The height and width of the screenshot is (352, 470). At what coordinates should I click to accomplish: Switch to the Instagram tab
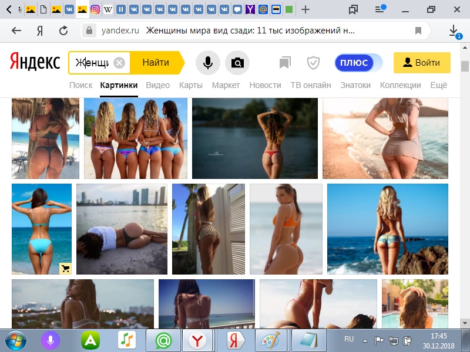(x=95, y=9)
